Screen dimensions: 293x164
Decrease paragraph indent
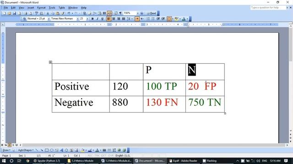coord(158,19)
